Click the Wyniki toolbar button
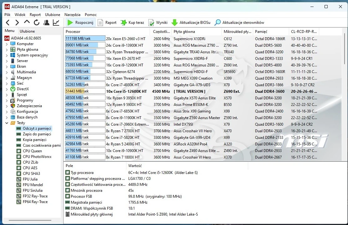The width and height of the screenshot is (348, 225). tap(158, 23)
